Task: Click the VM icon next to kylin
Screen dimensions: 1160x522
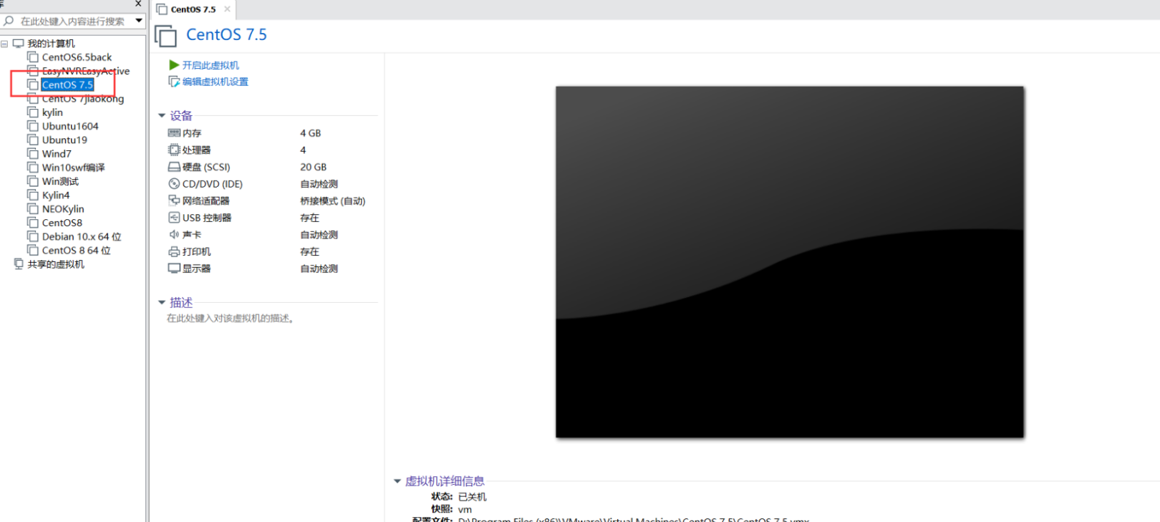Action: [32, 112]
